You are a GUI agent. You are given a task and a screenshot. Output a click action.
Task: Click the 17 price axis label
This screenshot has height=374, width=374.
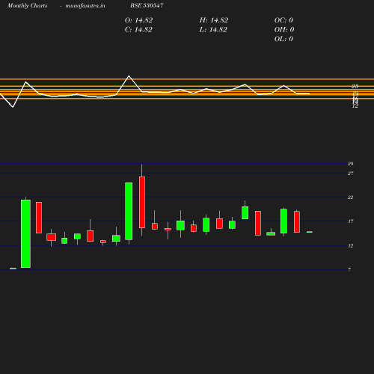(350, 221)
